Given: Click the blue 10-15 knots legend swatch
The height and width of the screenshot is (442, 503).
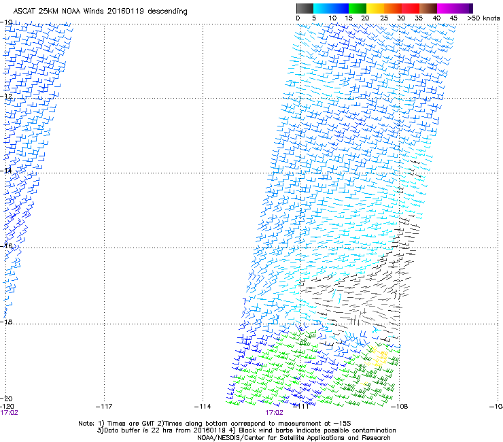Looking at the screenshot, I should coord(340,8).
